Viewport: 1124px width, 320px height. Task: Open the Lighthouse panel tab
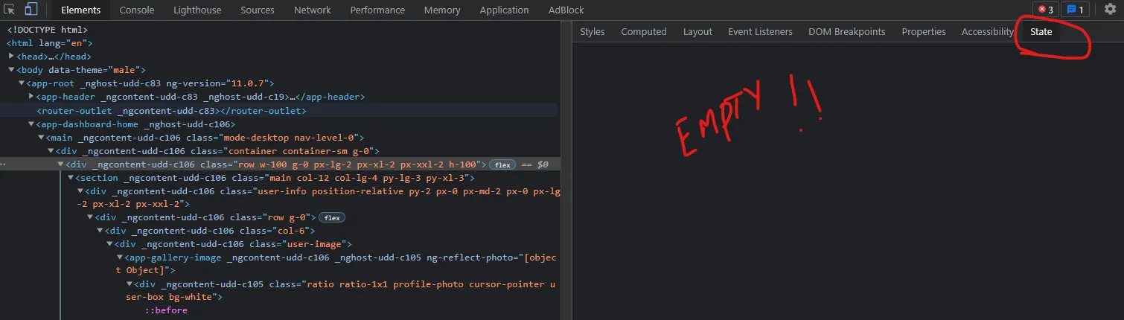(x=197, y=10)
